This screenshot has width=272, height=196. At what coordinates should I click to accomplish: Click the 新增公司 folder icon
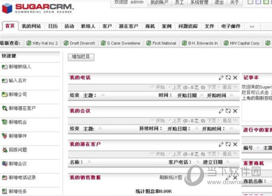point(4,94)
